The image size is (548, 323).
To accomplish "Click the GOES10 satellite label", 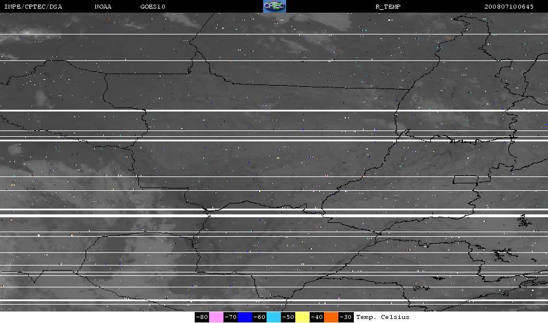I will point(153,7).
